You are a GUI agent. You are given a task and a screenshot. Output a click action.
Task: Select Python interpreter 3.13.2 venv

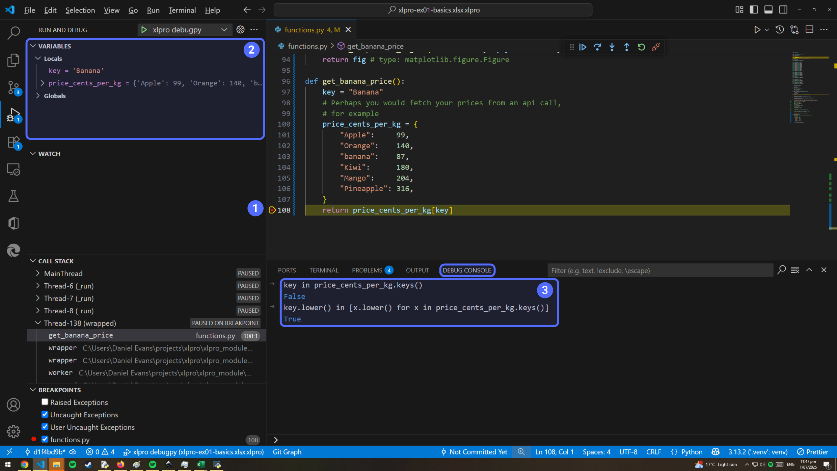[x=758, y=452]
